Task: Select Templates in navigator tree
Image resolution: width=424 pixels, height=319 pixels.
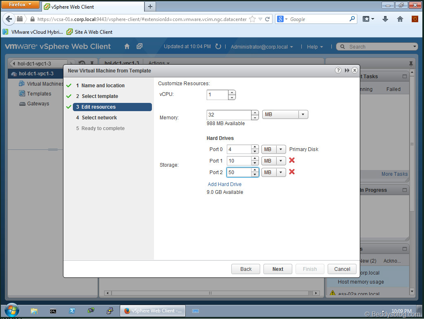Action: [35, 93]
